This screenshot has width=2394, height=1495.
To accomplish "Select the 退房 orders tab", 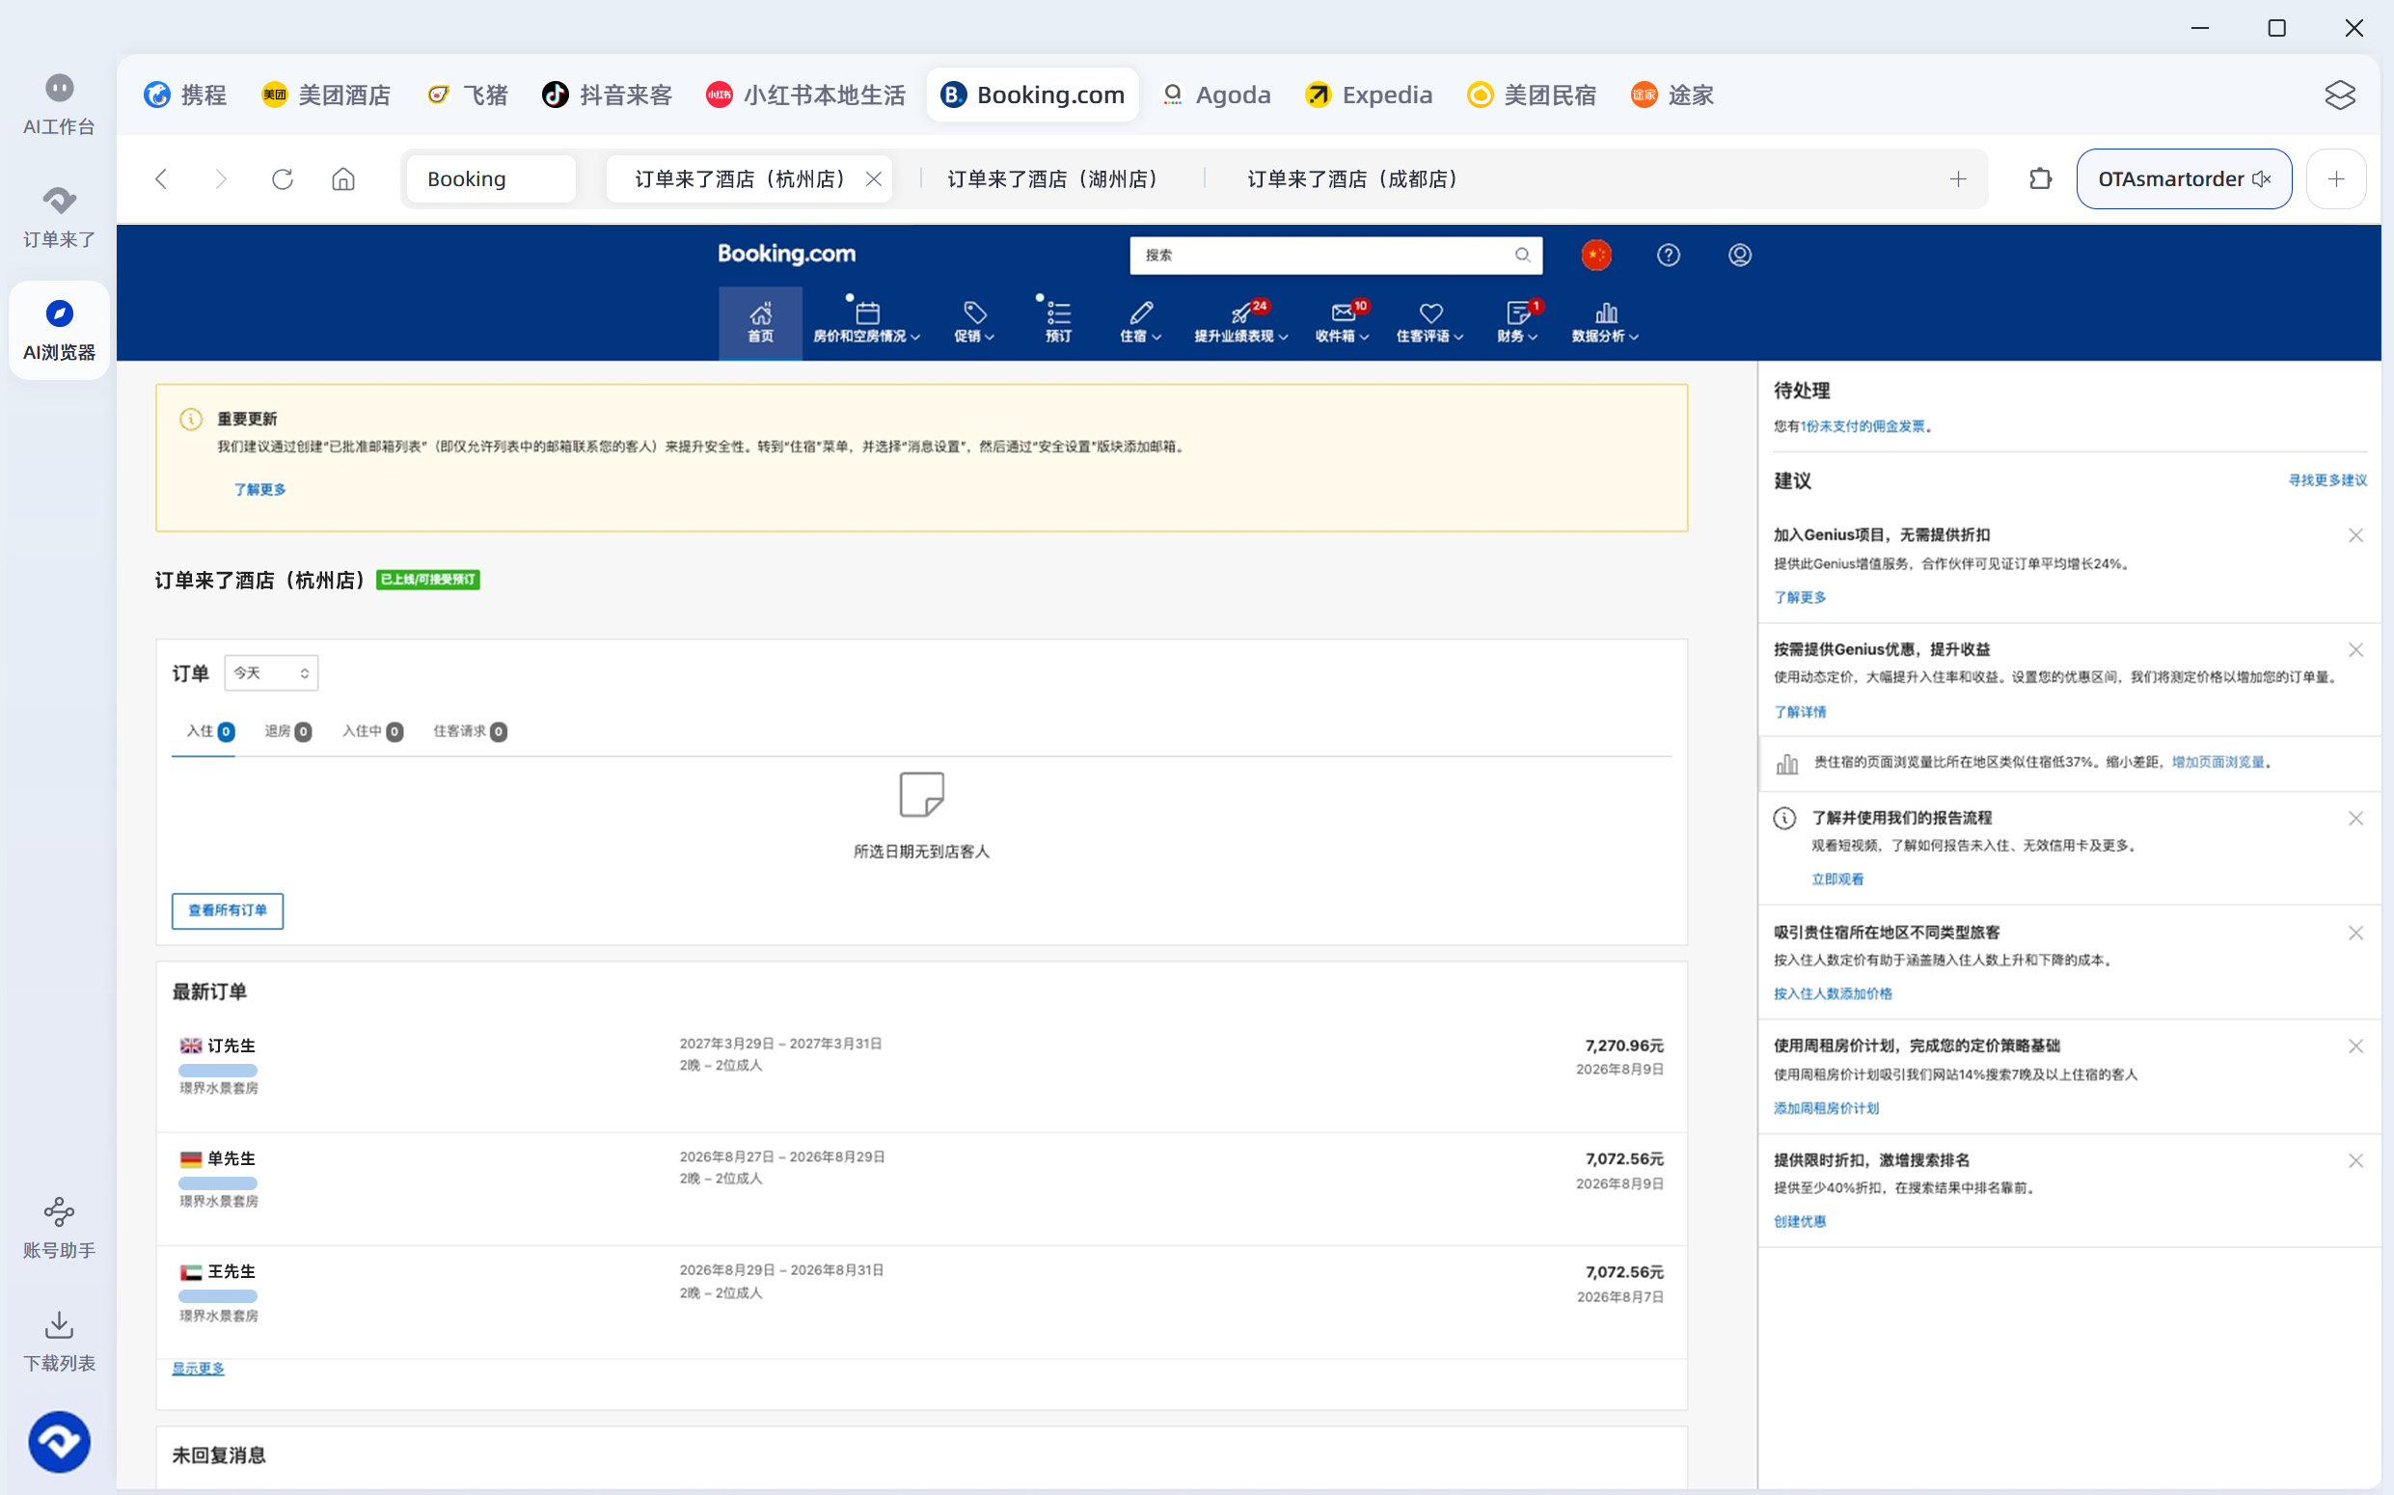I will pyautogui.click(x=287, y=732).
